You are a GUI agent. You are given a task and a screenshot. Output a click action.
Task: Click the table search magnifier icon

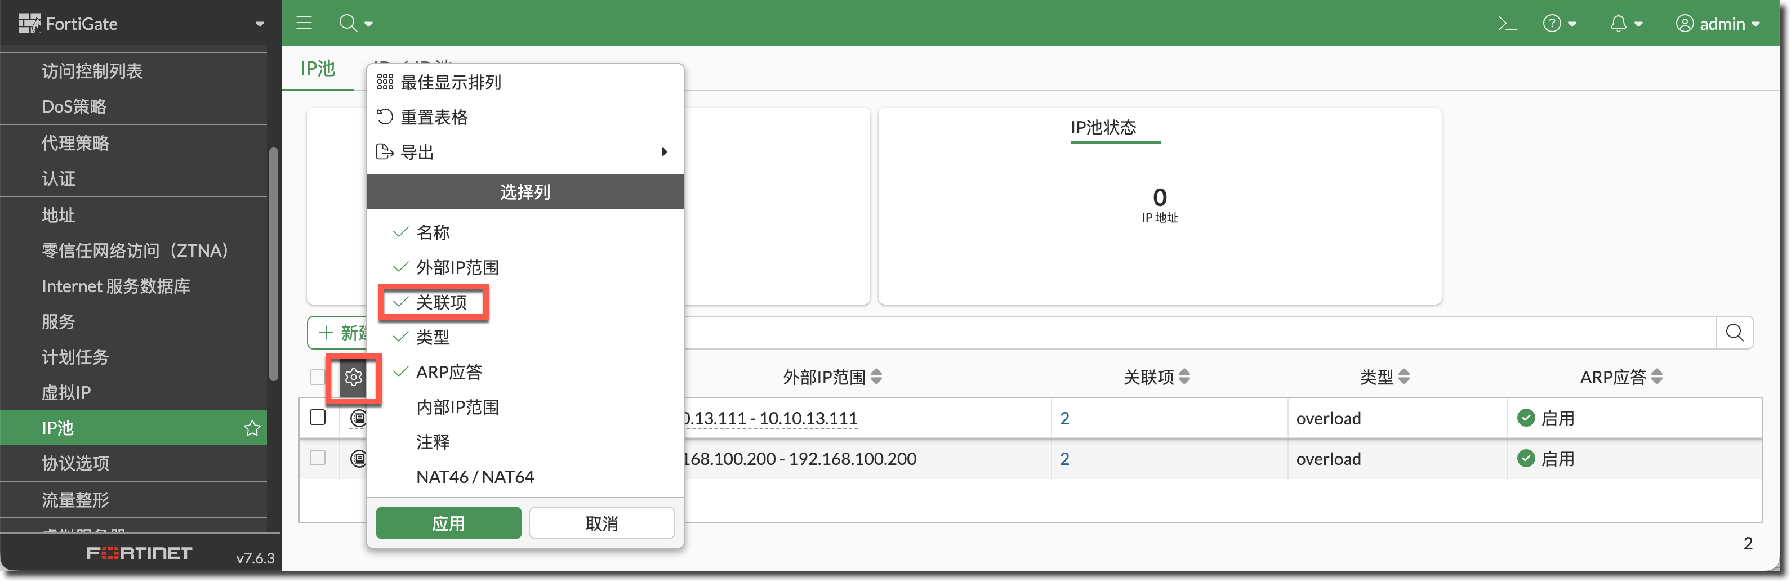pyautogui.click(x=1735, y=333)
